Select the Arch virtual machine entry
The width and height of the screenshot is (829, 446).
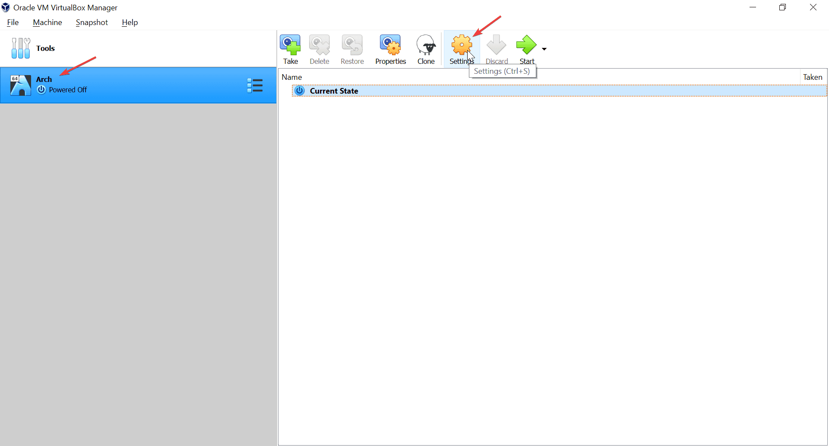tap(138, 85)
